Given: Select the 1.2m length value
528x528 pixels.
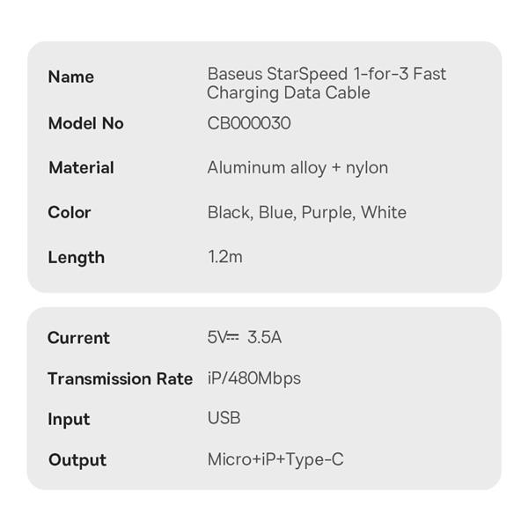Looking at the screenshot, I should pos(224,257).
